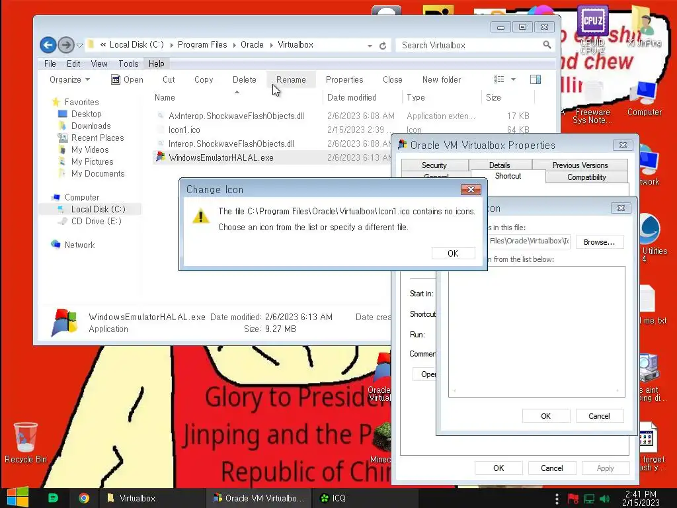This screenshot has height=508, width=677.
Task: Open Desktop in Favorites
Action: (x=87, y=114)
